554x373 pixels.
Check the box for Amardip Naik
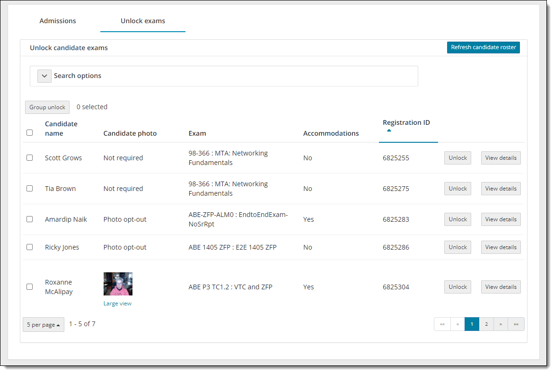point(30,219)
